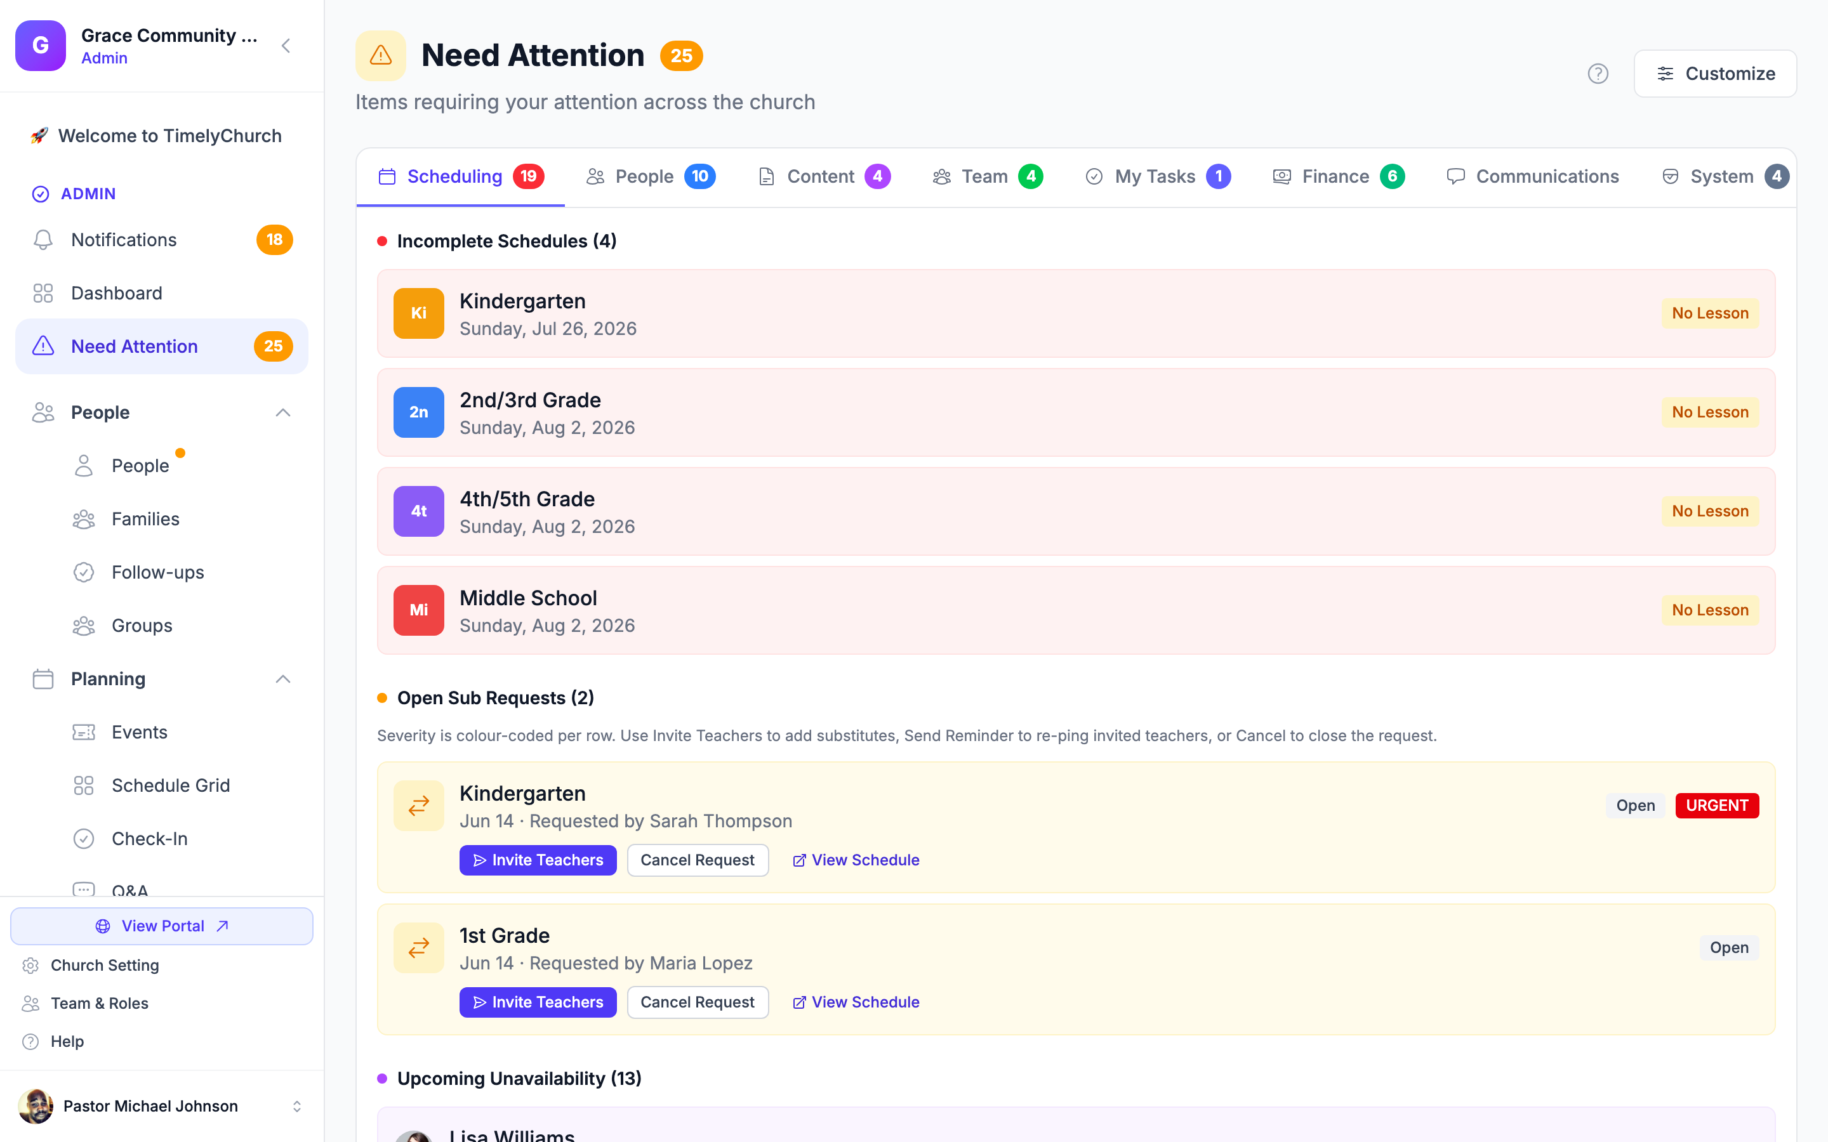Cancel Request for Kindergarten sub request

pos(697,860)
